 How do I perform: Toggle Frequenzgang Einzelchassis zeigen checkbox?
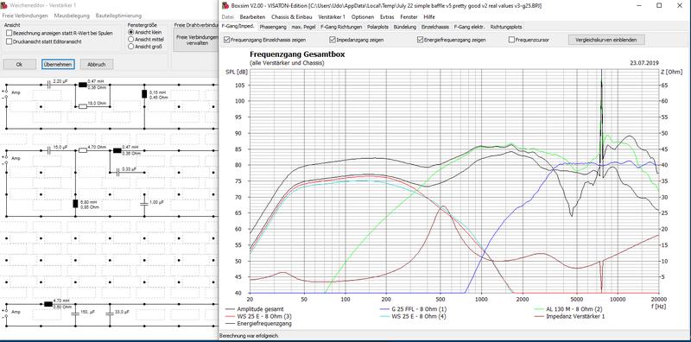click(x=227, y=40)
